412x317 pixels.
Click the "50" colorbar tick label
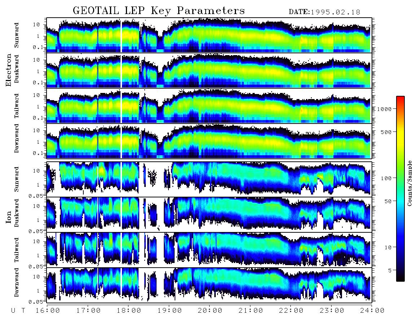[x=388, y=201]
